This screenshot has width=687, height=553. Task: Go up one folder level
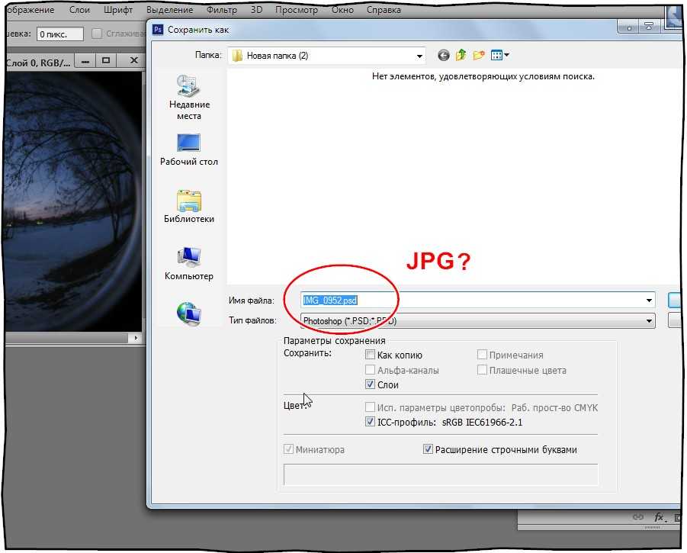(x=461, y=55)
